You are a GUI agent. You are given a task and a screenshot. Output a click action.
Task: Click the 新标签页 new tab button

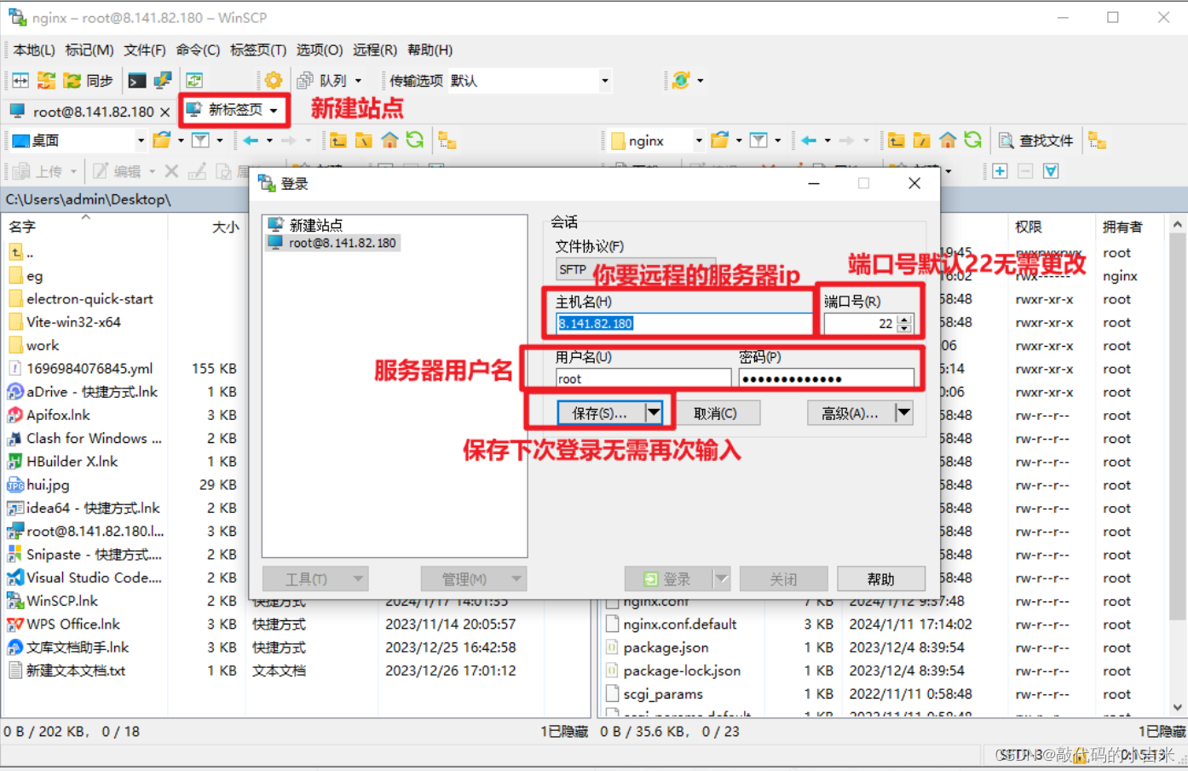click(233, 110)
